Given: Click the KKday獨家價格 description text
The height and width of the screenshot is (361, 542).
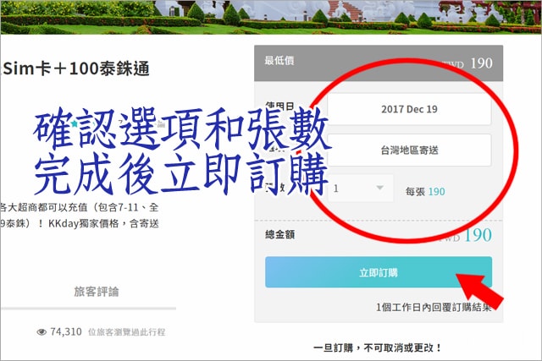Looking at the screenshot, I should (83, 223).
